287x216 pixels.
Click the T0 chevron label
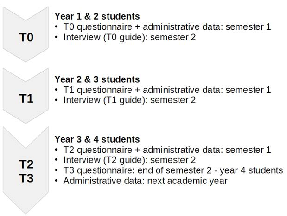click(26, 38)
